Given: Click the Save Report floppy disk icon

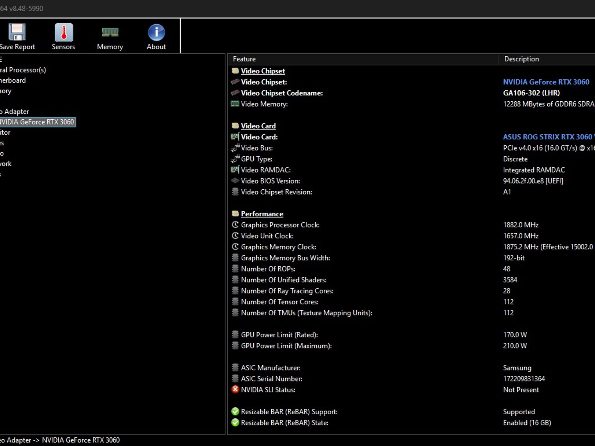Looking at the screenshot, I should [17, 32].
